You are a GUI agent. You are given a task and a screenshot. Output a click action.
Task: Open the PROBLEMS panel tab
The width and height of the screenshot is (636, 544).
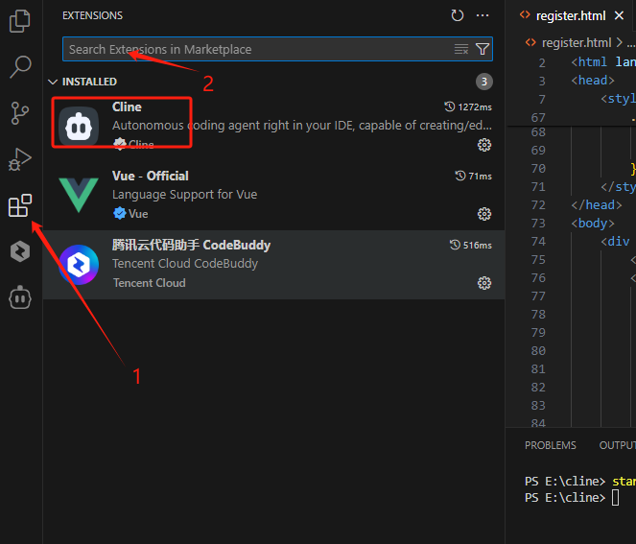point(550,445)
